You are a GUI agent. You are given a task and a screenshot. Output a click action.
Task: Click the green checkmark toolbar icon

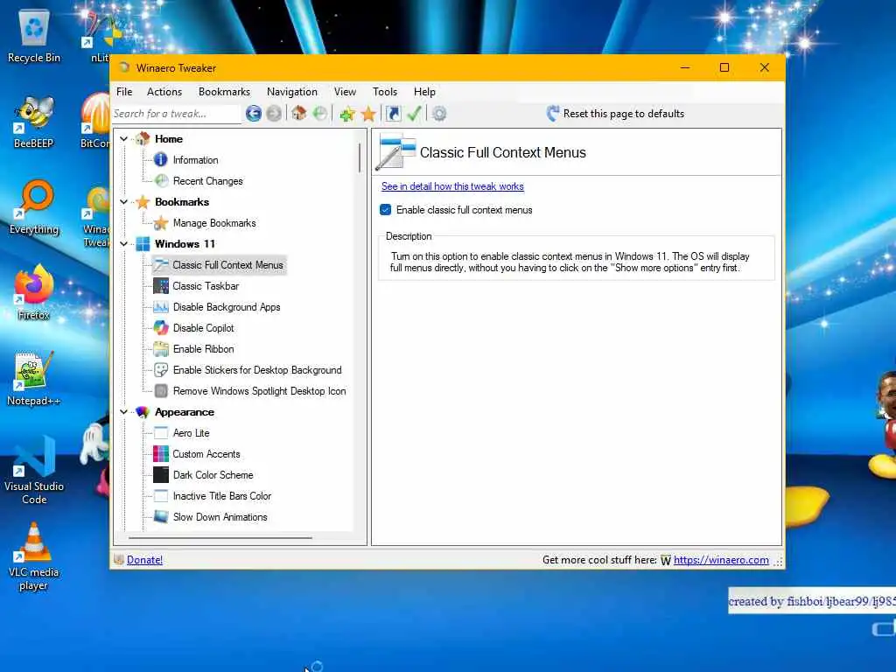(x=414, y=114)
